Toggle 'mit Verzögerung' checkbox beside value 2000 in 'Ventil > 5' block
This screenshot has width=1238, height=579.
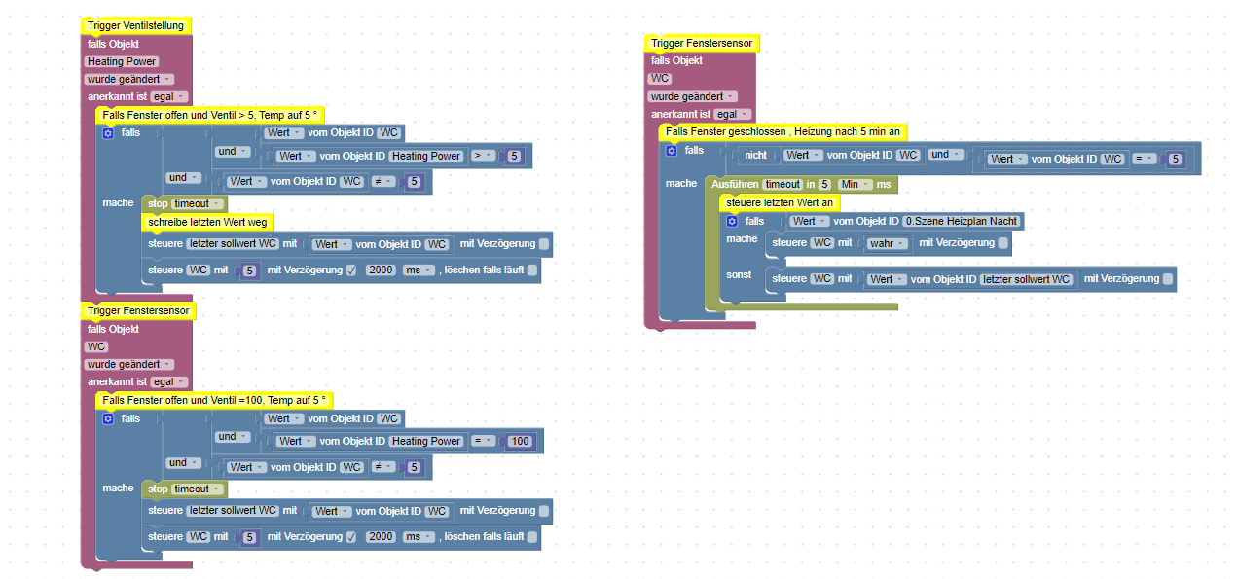350,270
